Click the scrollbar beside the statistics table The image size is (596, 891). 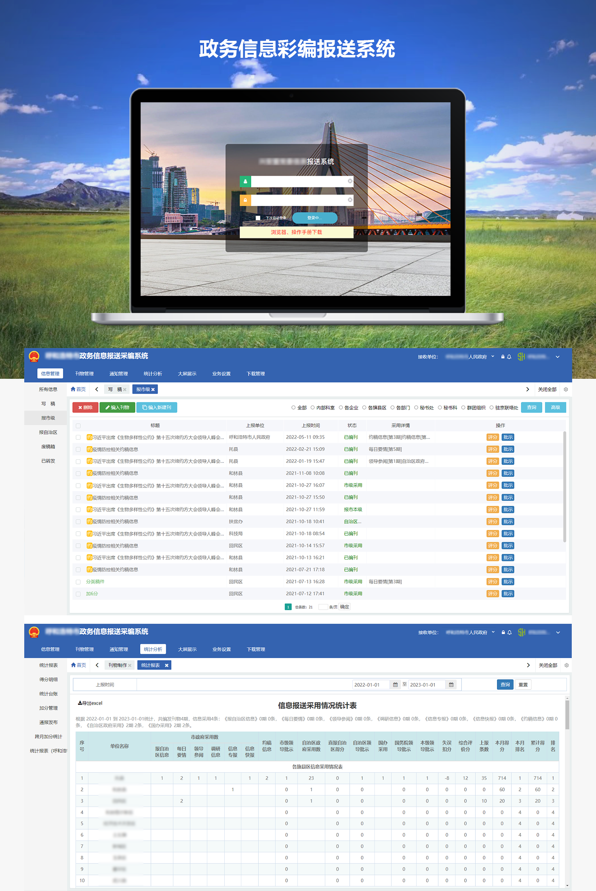567,716
